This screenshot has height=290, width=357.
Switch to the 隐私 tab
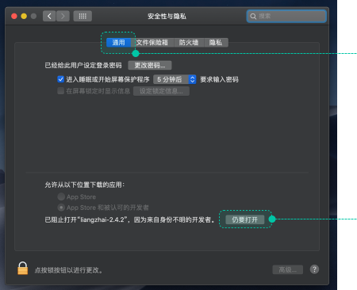coord(216,43)
